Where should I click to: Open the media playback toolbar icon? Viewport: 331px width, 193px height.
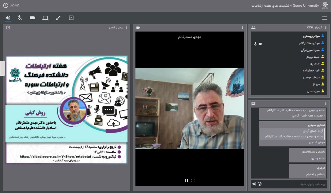click(x=71, y=18)
